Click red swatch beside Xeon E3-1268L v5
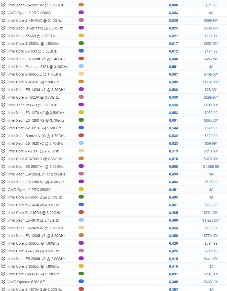 coord(81,58)
